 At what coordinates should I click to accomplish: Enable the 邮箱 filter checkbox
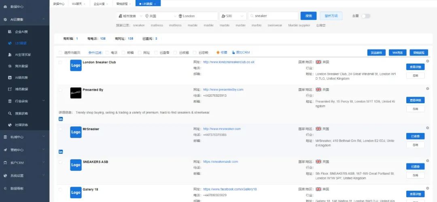[123, 53]
